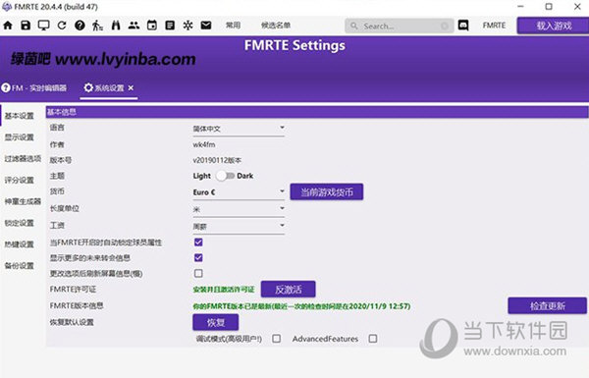The width and height of the screenshot is (589, 378).
Task: Maximize the FMRTE window
Action: coord(549,7)
